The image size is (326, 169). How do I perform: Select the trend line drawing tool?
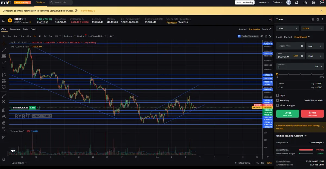[x=4, y=50]
